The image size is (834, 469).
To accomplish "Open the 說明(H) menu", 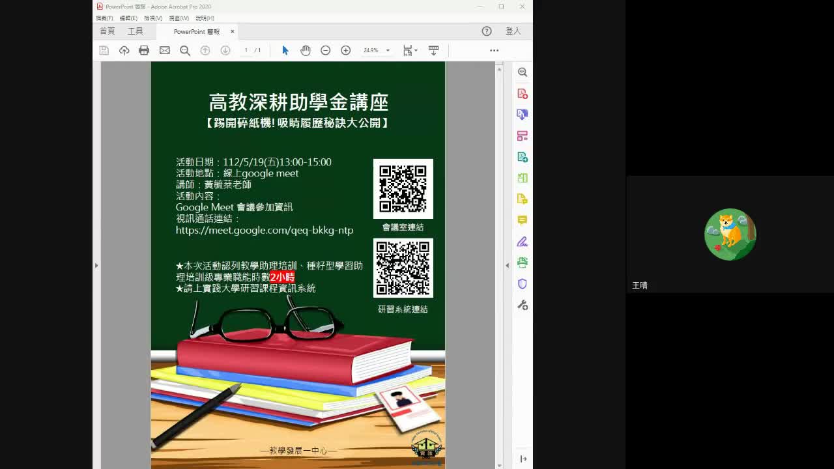I will (x=205, y=18).
